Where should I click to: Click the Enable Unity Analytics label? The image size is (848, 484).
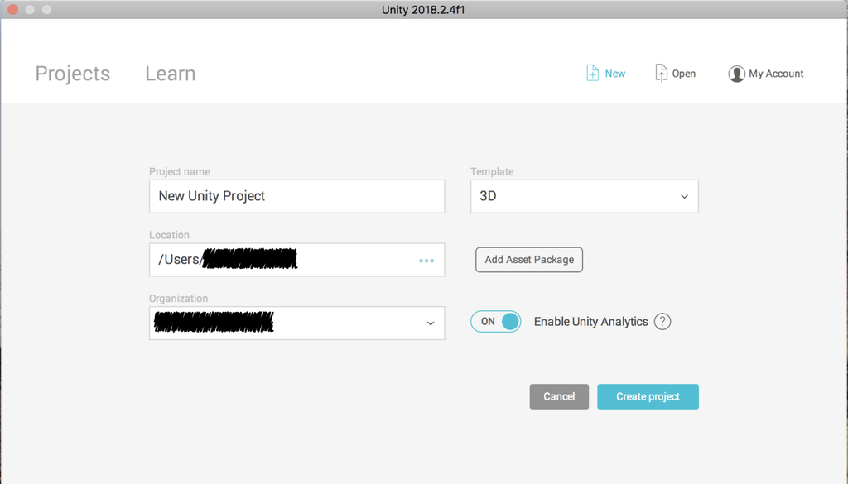(x=590, y=321)
